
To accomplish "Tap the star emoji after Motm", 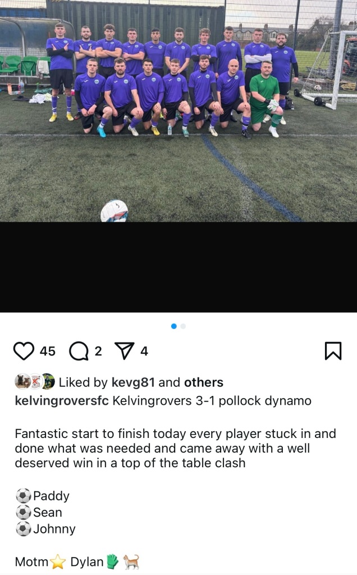I will pyautogui.click(x=58, y=562).
